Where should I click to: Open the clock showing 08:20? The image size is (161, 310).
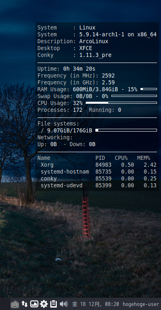click(95, 304)
